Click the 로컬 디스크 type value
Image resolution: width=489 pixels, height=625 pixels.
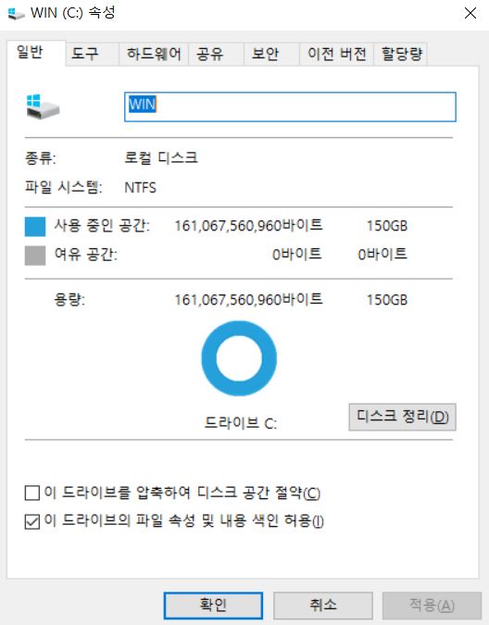[160, 157]
